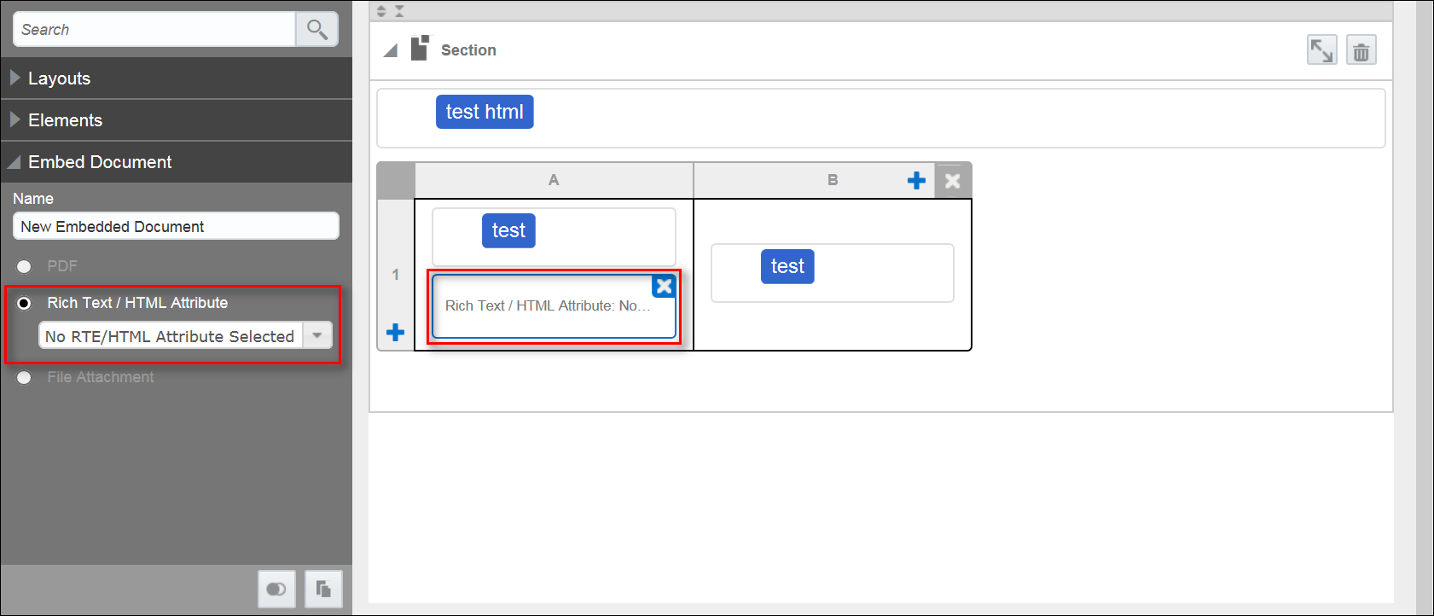Select the Rich Text / HTML Attribute radio

click(x=25, y=304)
